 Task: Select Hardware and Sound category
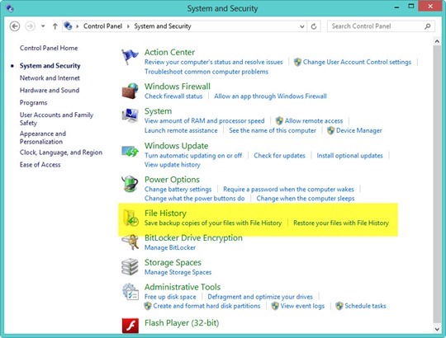(50, 90)
